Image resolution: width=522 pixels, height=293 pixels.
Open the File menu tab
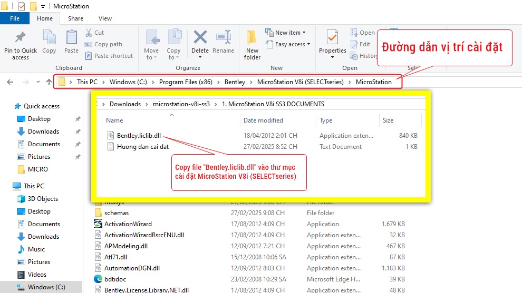tap(15, 18)
